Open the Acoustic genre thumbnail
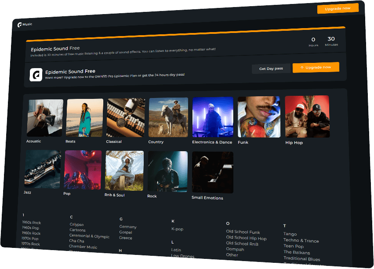 (x=45, y=118)
